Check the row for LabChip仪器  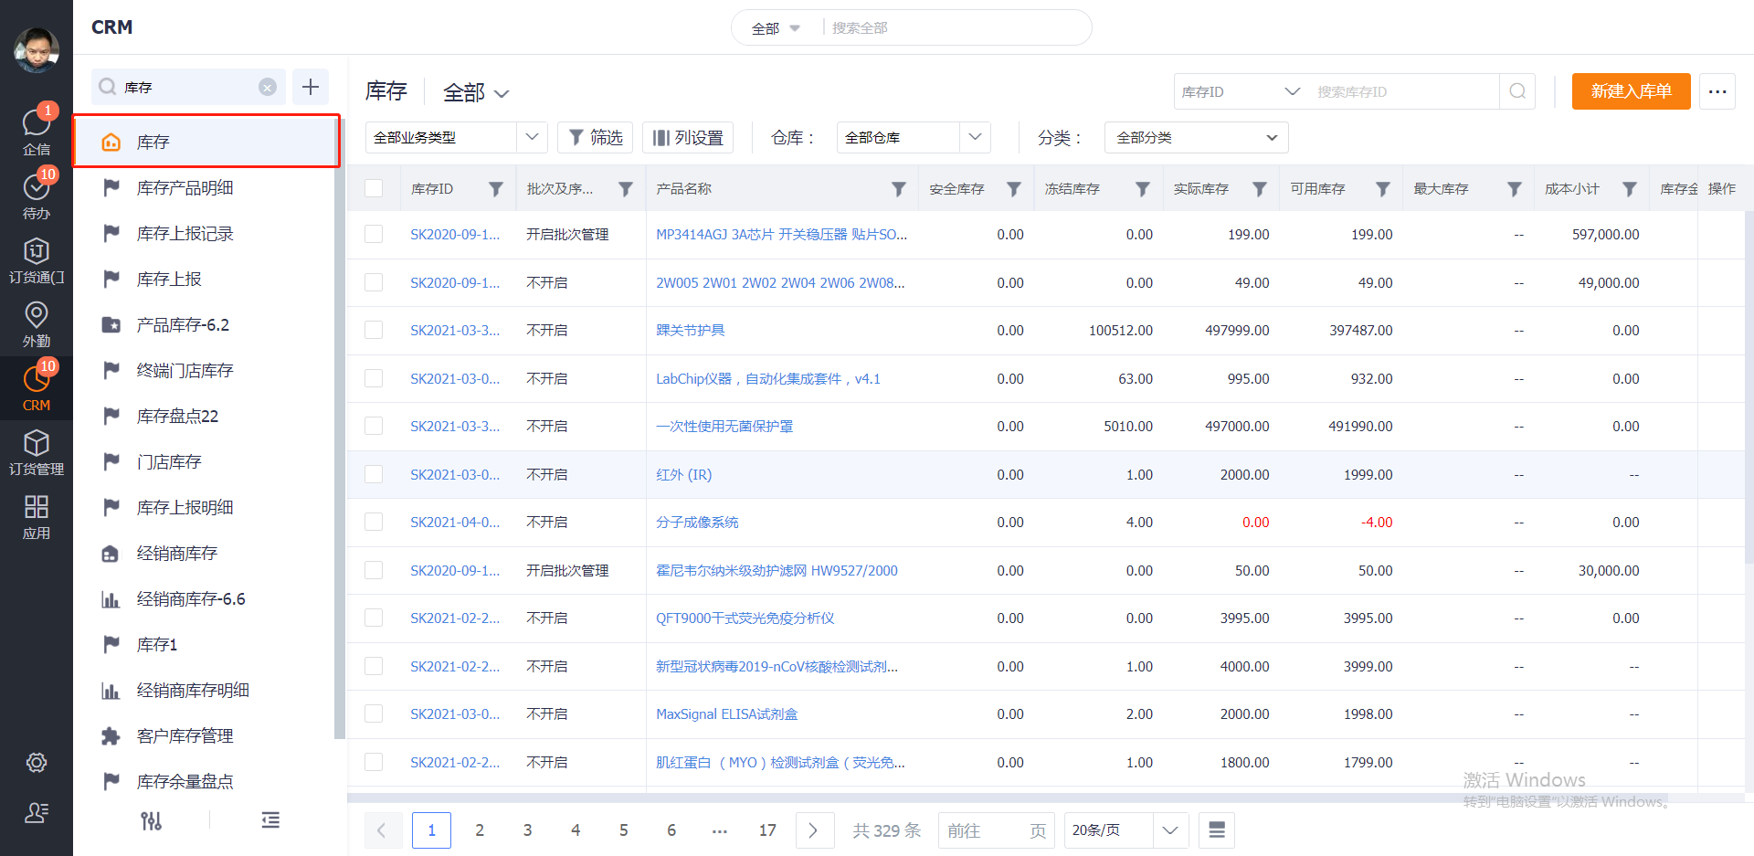(x=374, y=378)
